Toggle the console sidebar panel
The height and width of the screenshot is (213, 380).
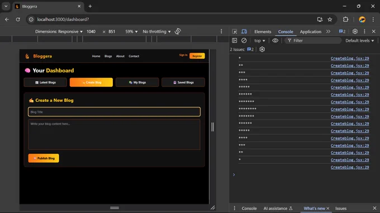234,41
